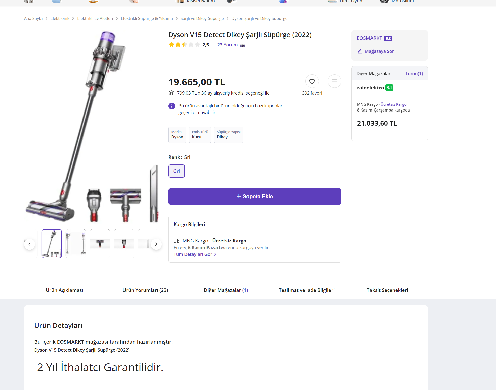
Task: Open the 23 Yorum reviews link
Action: [x=227, y=45]
